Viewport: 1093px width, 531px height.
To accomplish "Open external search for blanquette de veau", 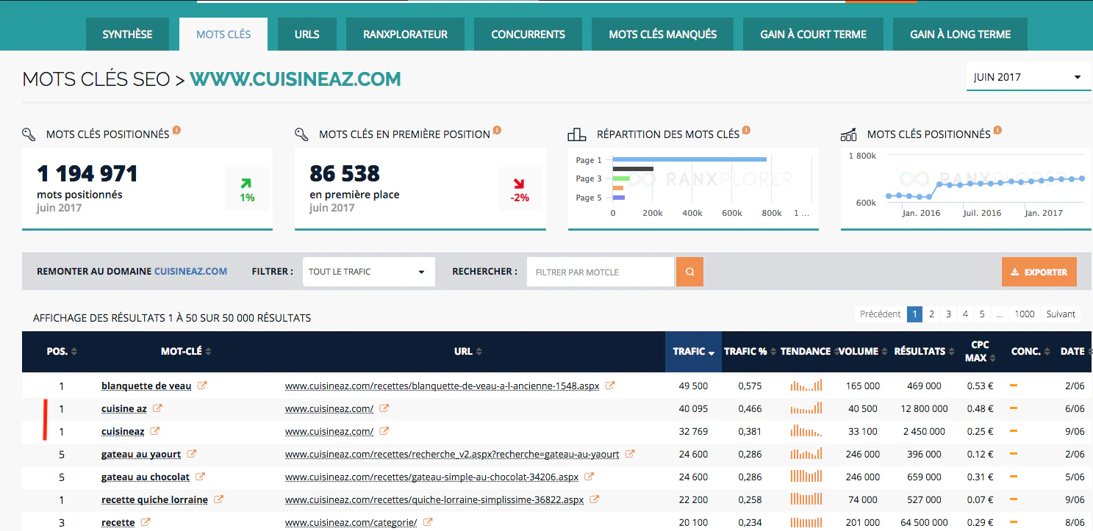I will click(x=202, y=386).
